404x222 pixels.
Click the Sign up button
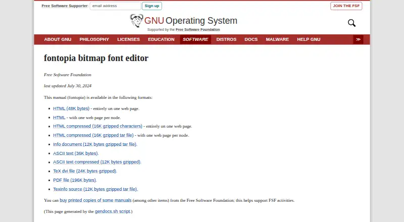click(x=152, y=6)
